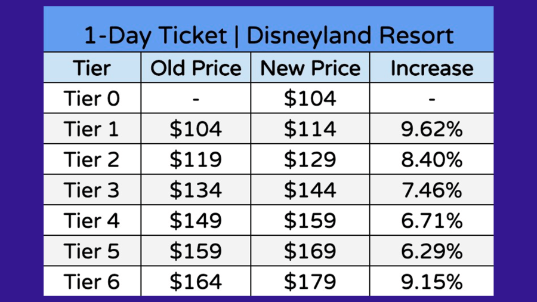
Task: Select the 'Tier 1' row label
Action: (92, 129)
